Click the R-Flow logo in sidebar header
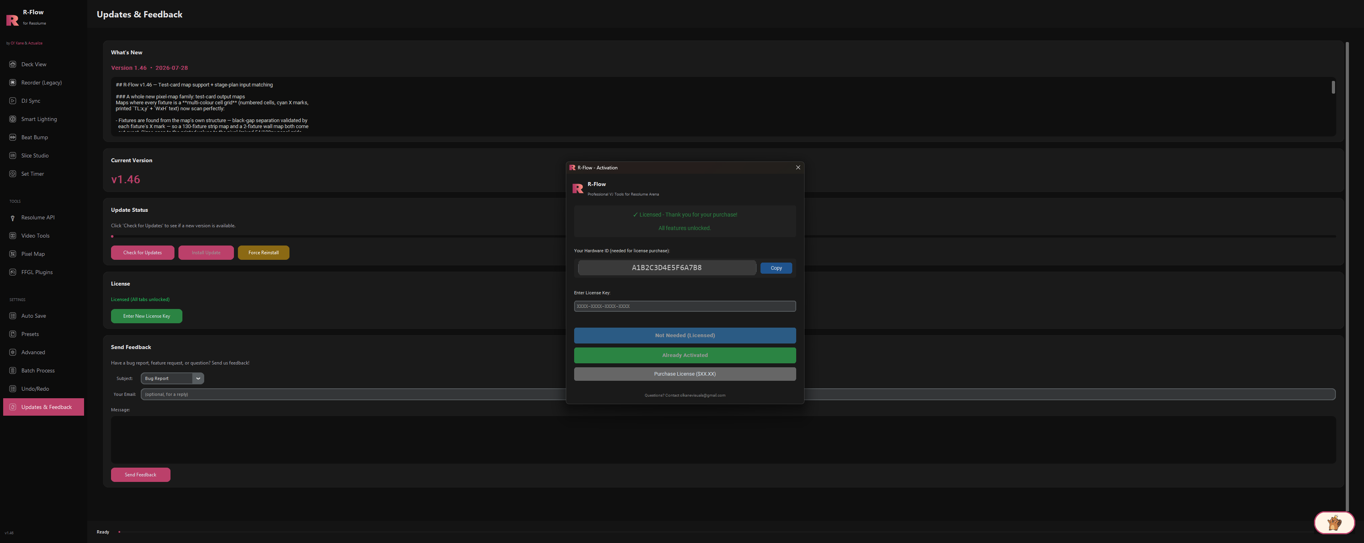This screenshot has height=543, width=1364. [12, 20]
